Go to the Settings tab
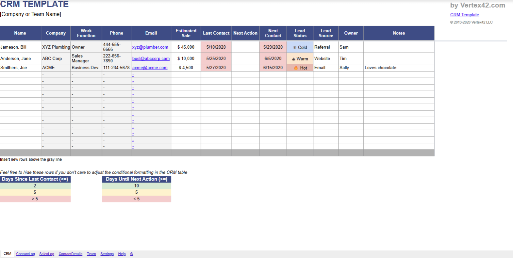Screen dimensions: 513x258 107,254
